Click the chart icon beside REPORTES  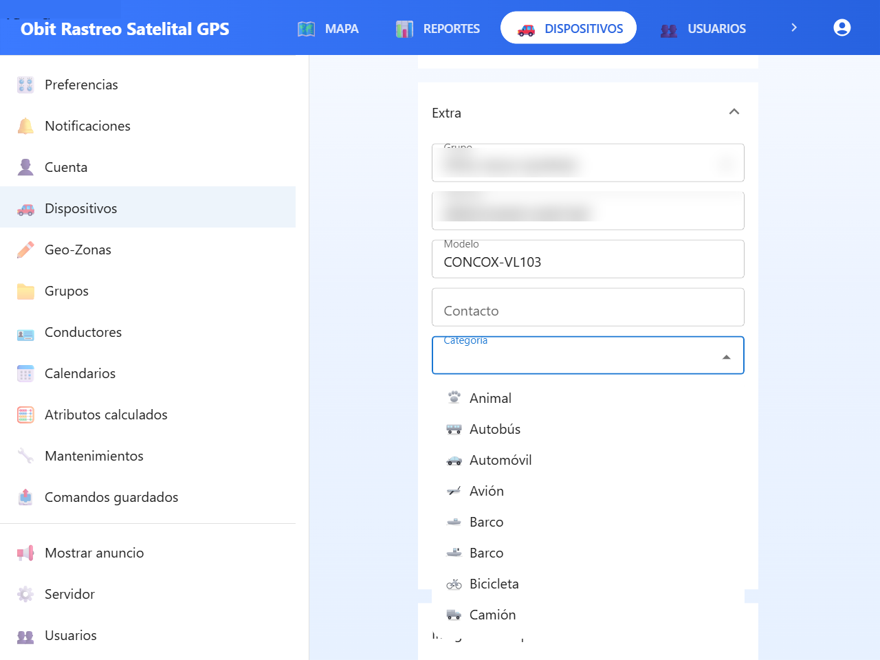coord(404,29)
